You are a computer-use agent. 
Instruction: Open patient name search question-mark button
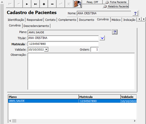[x=135, y=13]
